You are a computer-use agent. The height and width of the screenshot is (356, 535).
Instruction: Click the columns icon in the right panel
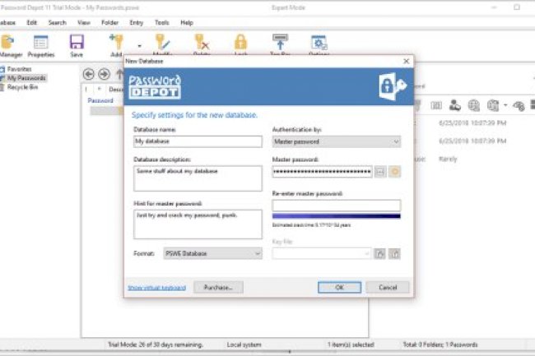click(436, 105)
